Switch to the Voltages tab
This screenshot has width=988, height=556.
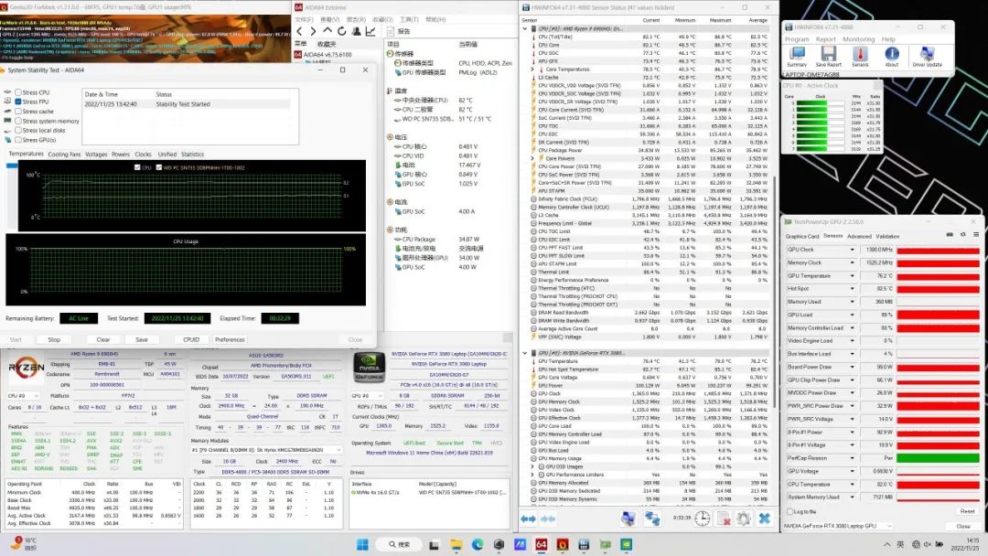pyautogui.click(x=96, y=155)
